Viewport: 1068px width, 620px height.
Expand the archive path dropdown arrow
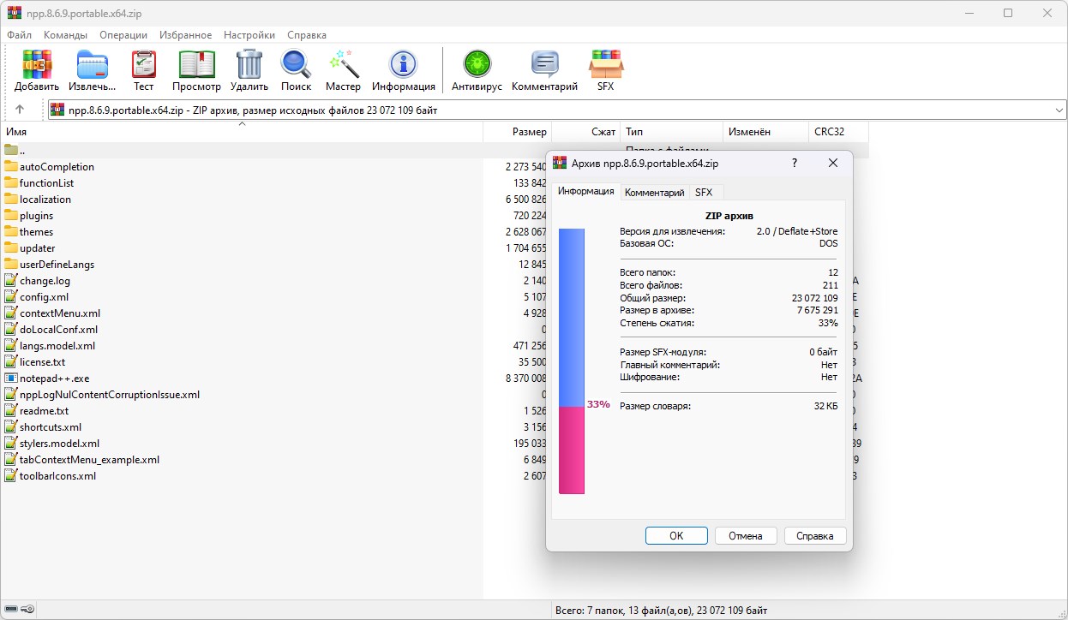(1059, 110)
